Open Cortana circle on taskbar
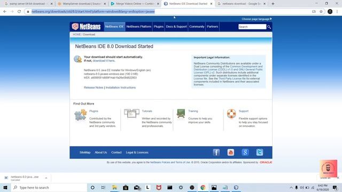342x192 pixels. coord(92,187)
